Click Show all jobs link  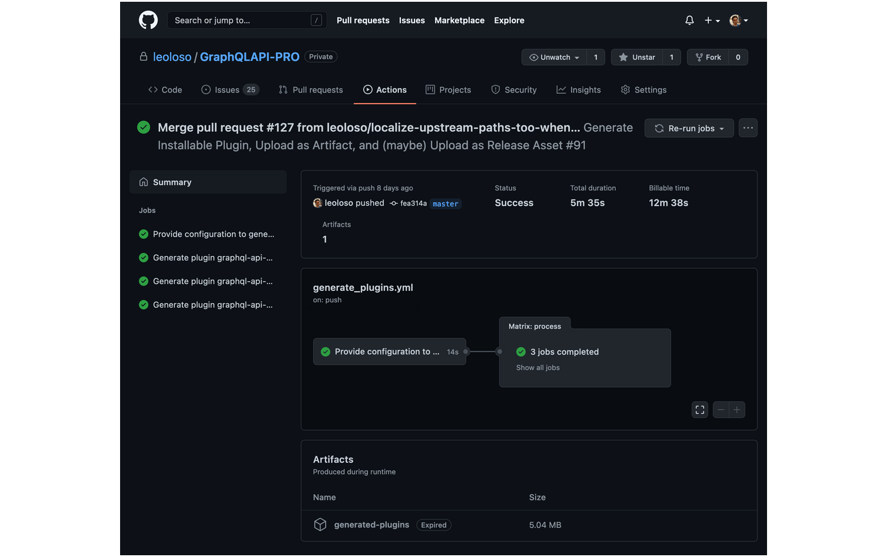pos(538,367)
